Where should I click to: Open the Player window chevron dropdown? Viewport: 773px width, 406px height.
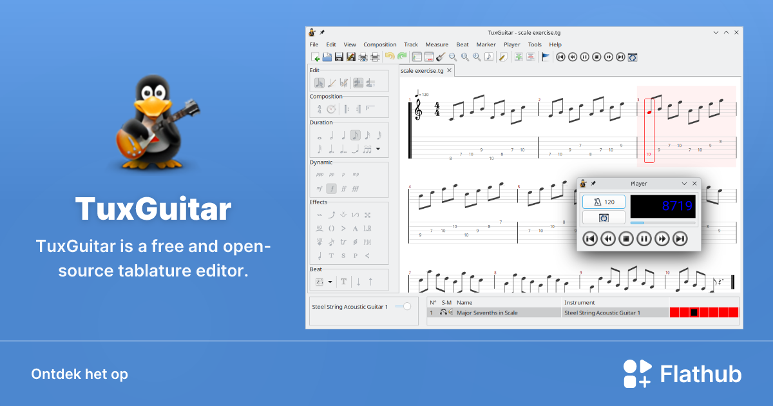[x=684, y=183]
